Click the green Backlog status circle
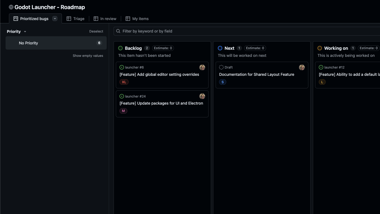 tap(121, 48)
